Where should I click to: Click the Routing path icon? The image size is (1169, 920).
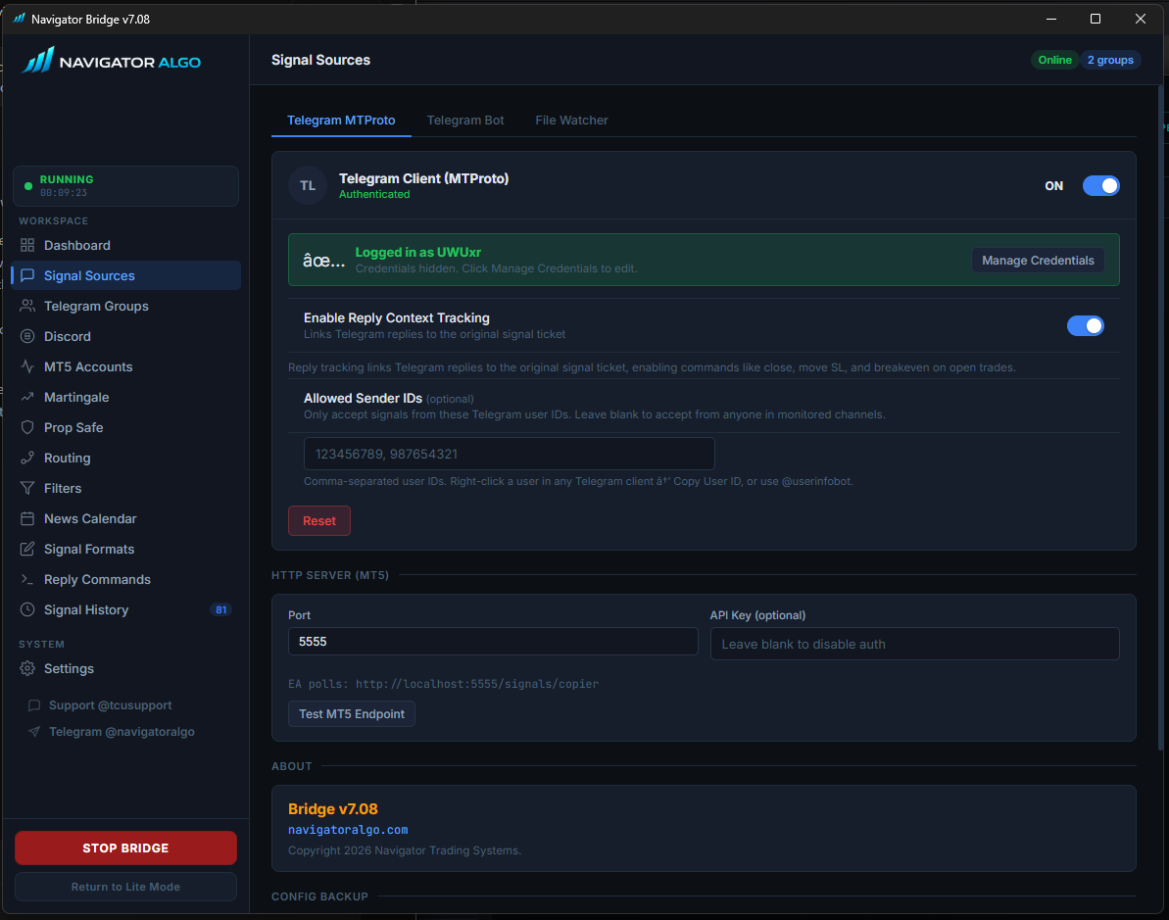point(27,458)
